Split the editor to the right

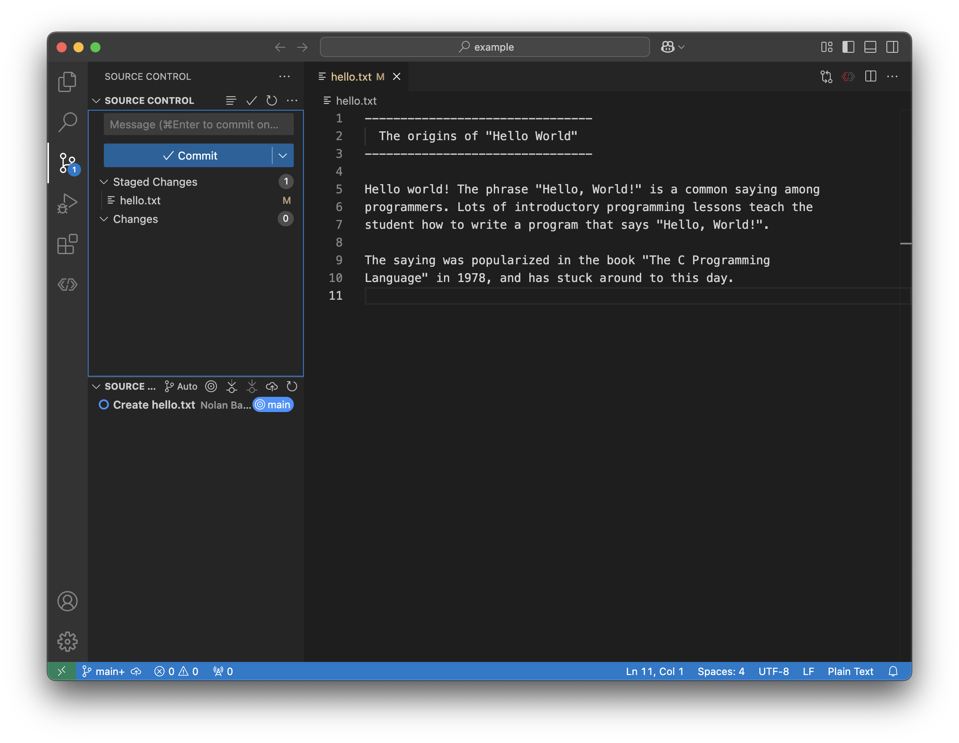click(x=871, y=76)
